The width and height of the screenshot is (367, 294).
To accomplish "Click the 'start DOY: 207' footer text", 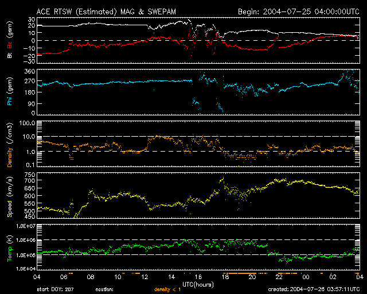I will 55,289.
